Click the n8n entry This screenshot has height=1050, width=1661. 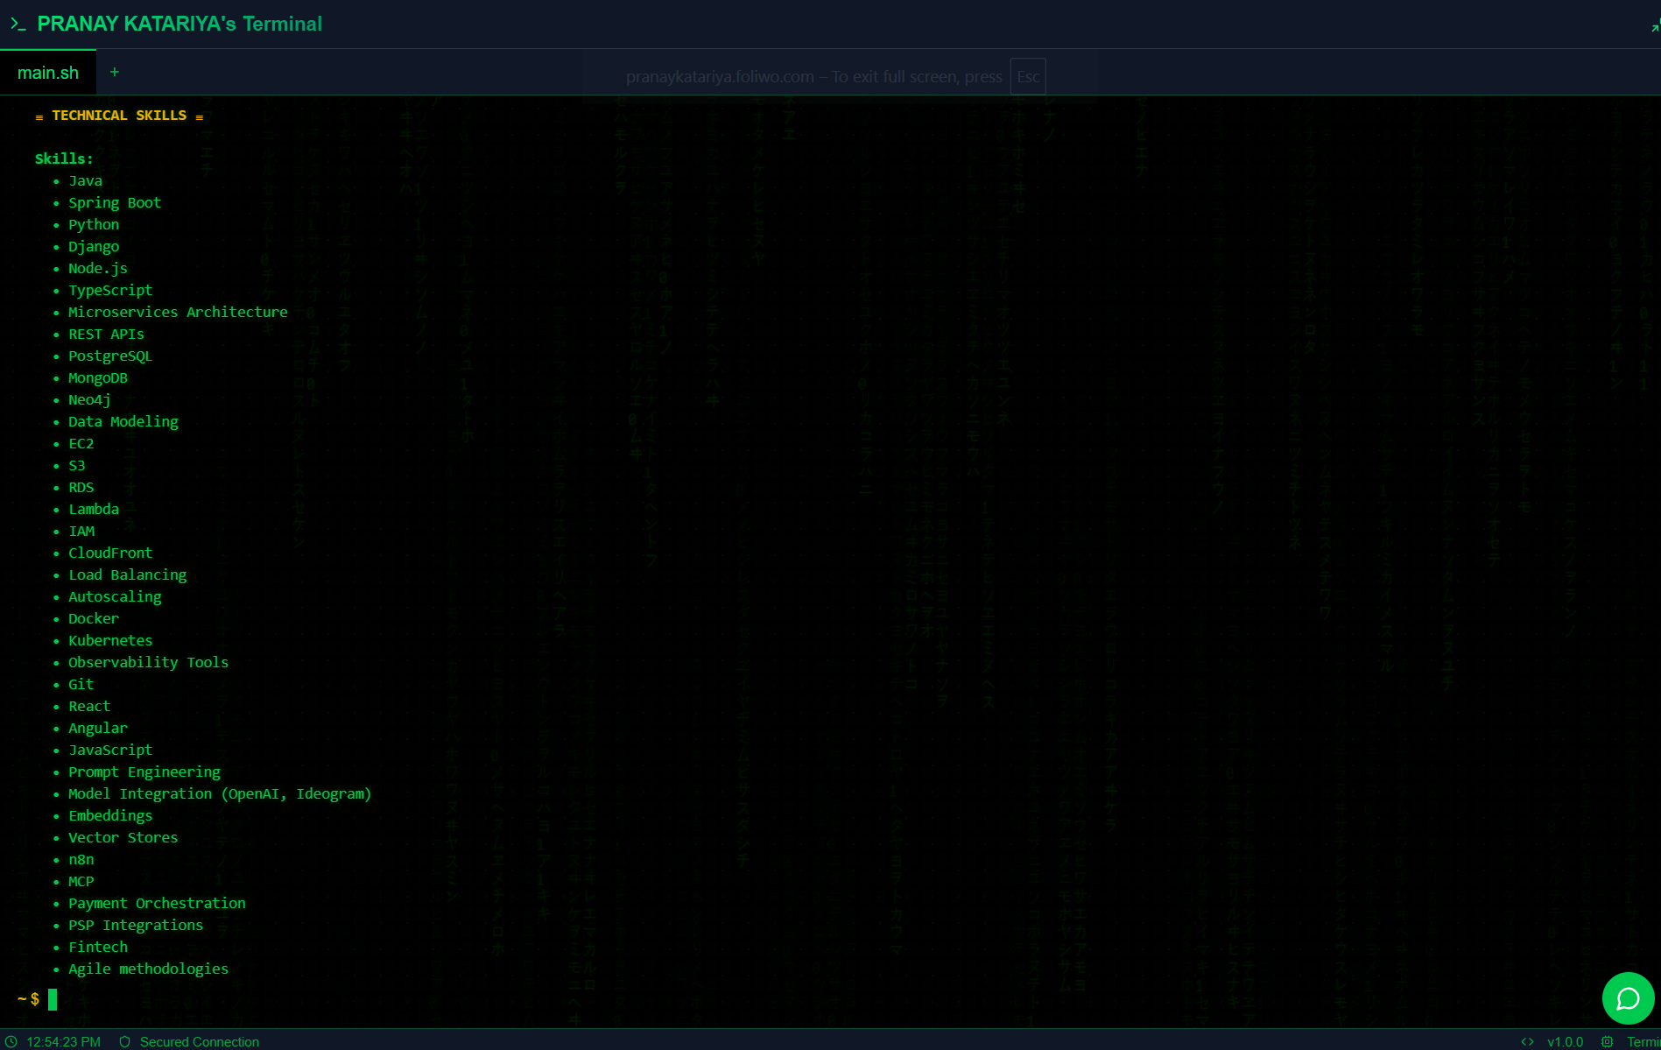[x=81, y=859]
